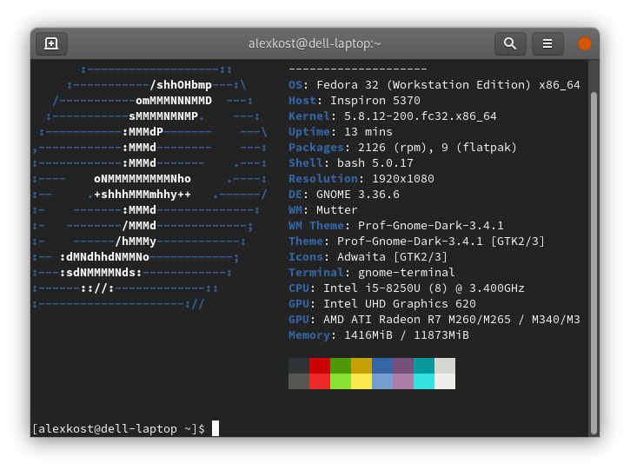
Task: Click the GPU line AMD ATI Radeon R7
Action: coord(434,320)
